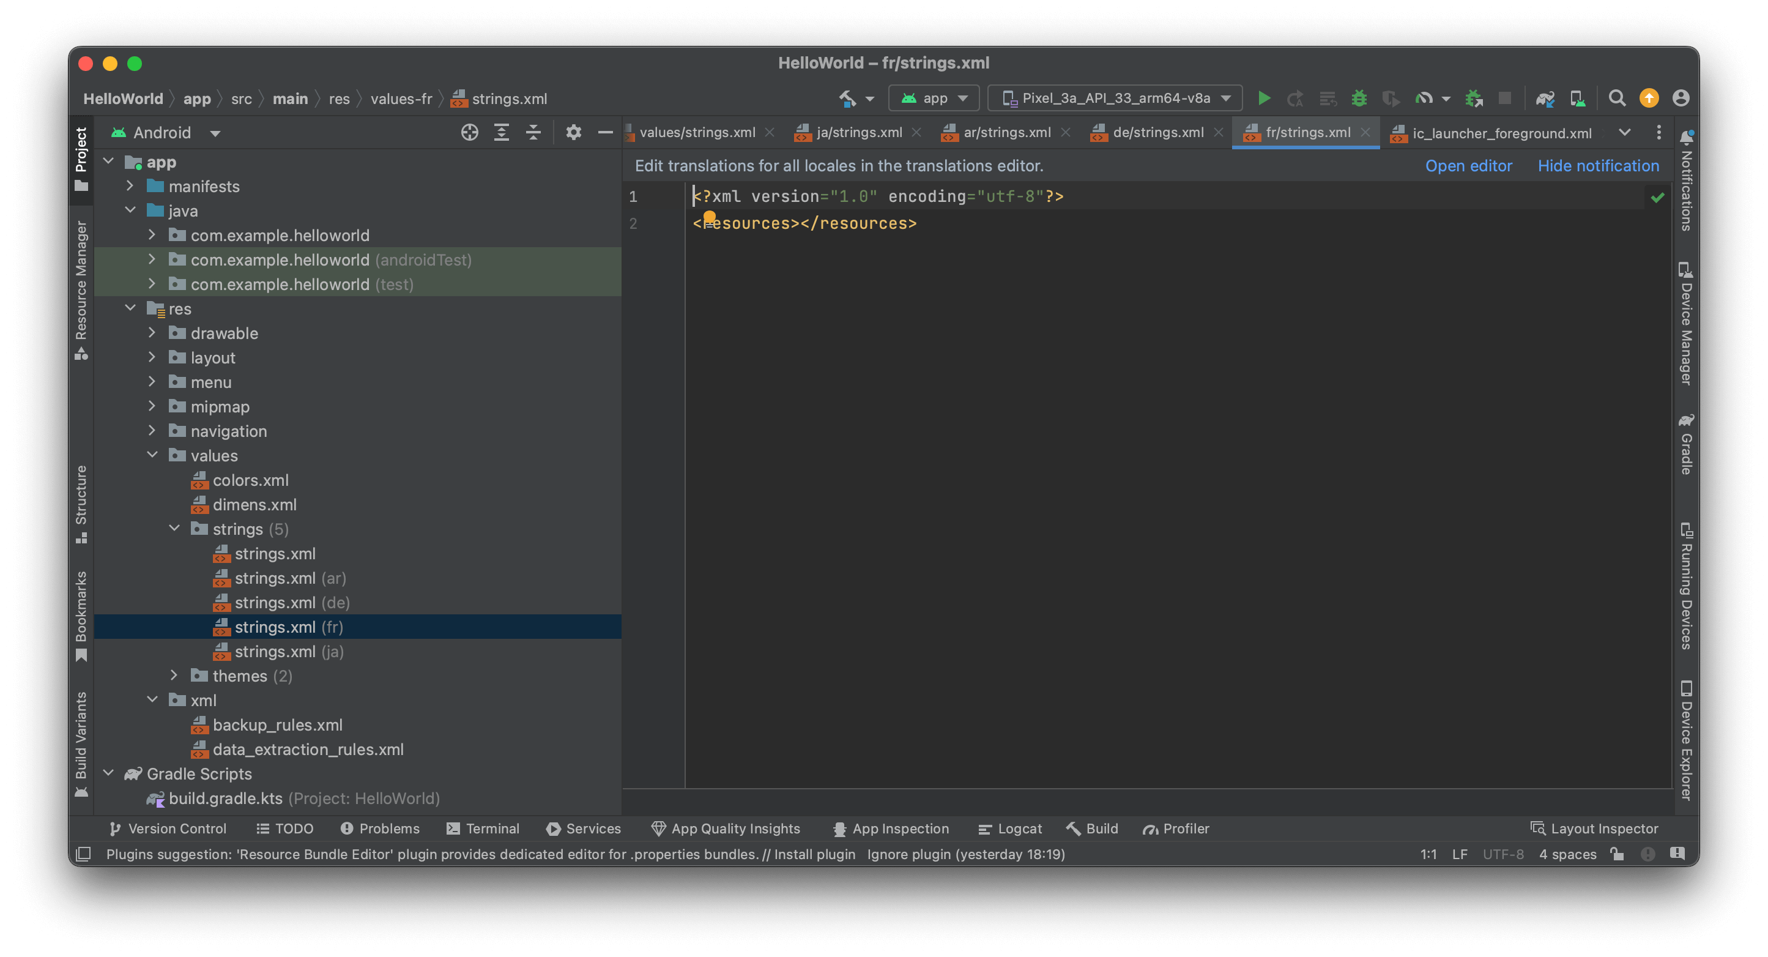The width and height of the screenshot is (1768, 957).
Task: Click the green inspection checkmark in editor
Action: 1657,197
